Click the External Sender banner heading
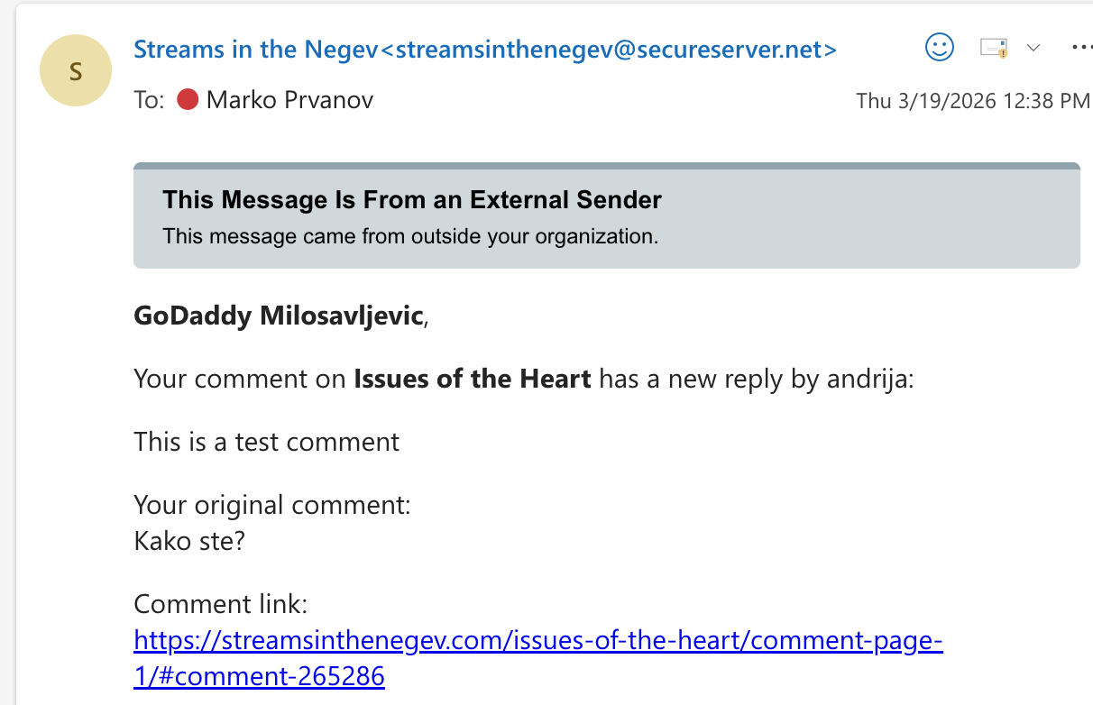The height and width of the screenshot is (705, 1093). click(412, 200)
